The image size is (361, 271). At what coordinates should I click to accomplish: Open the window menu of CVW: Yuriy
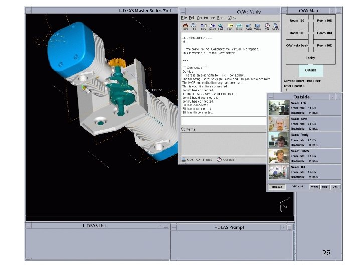(183, 12)
